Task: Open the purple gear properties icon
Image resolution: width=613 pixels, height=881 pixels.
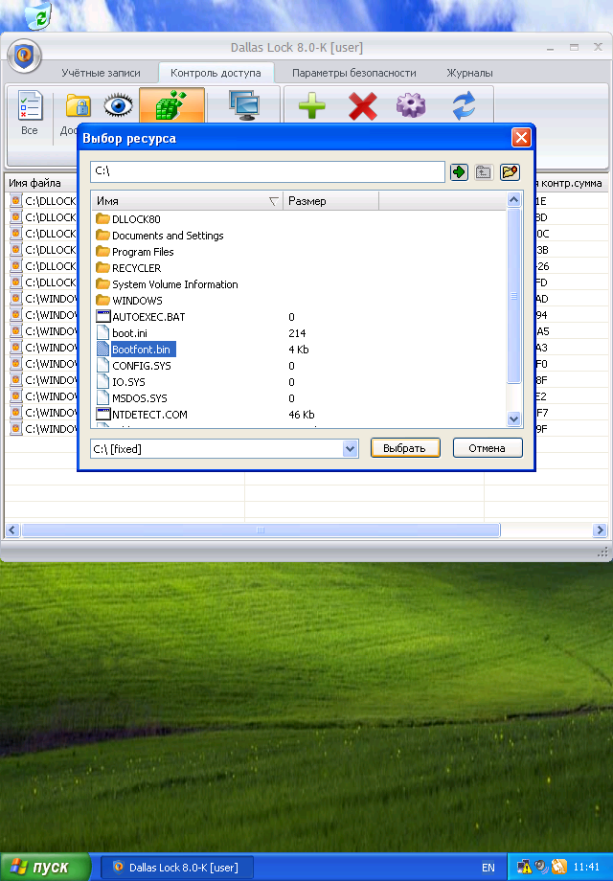Action: 411,105
